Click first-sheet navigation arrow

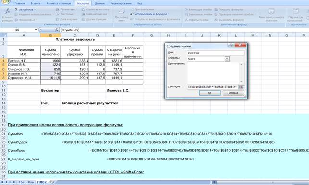[2, 182]
